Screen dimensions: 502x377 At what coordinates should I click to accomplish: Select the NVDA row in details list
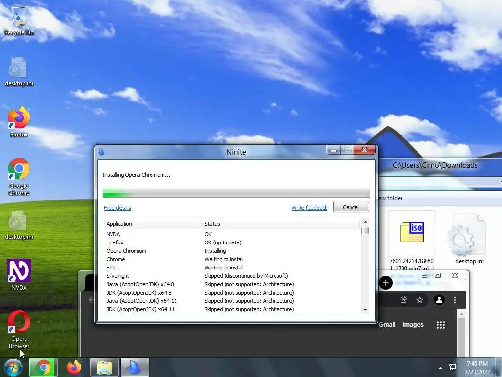[x=232, y=234]
